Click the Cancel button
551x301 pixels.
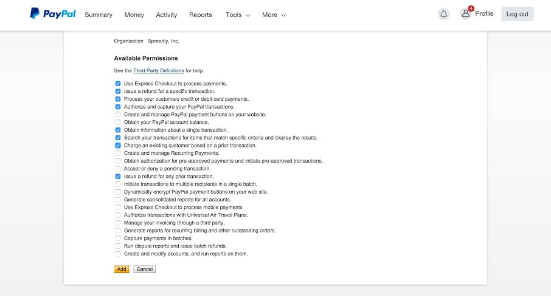click(145, 269)
